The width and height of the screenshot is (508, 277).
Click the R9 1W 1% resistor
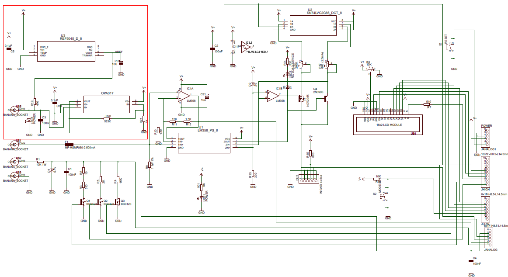click(x=150, y=164)
